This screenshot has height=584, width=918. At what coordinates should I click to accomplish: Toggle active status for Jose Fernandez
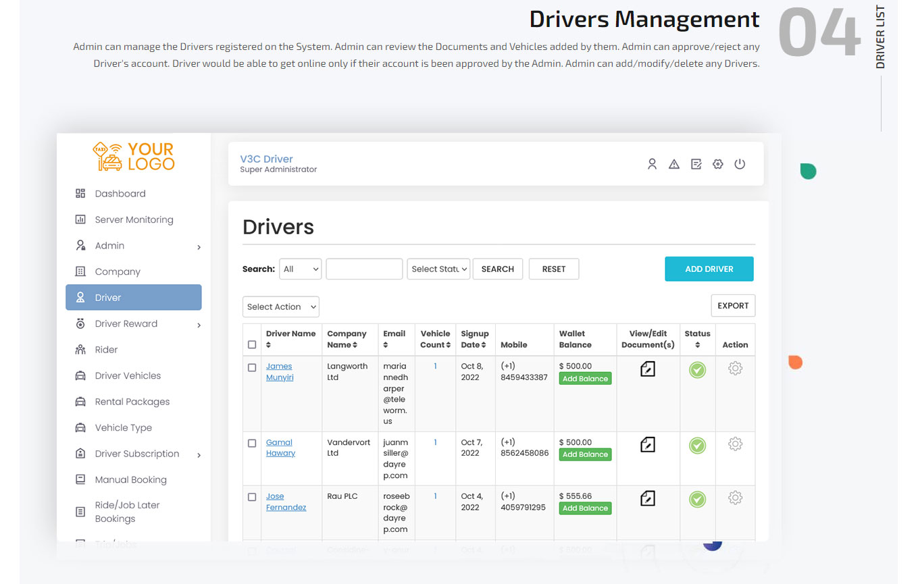click(697, 499)
